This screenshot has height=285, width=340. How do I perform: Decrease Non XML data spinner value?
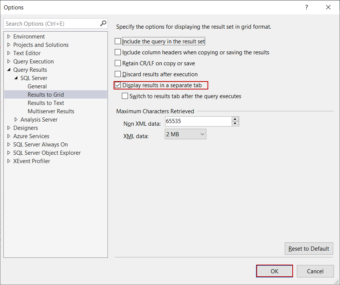235,123
